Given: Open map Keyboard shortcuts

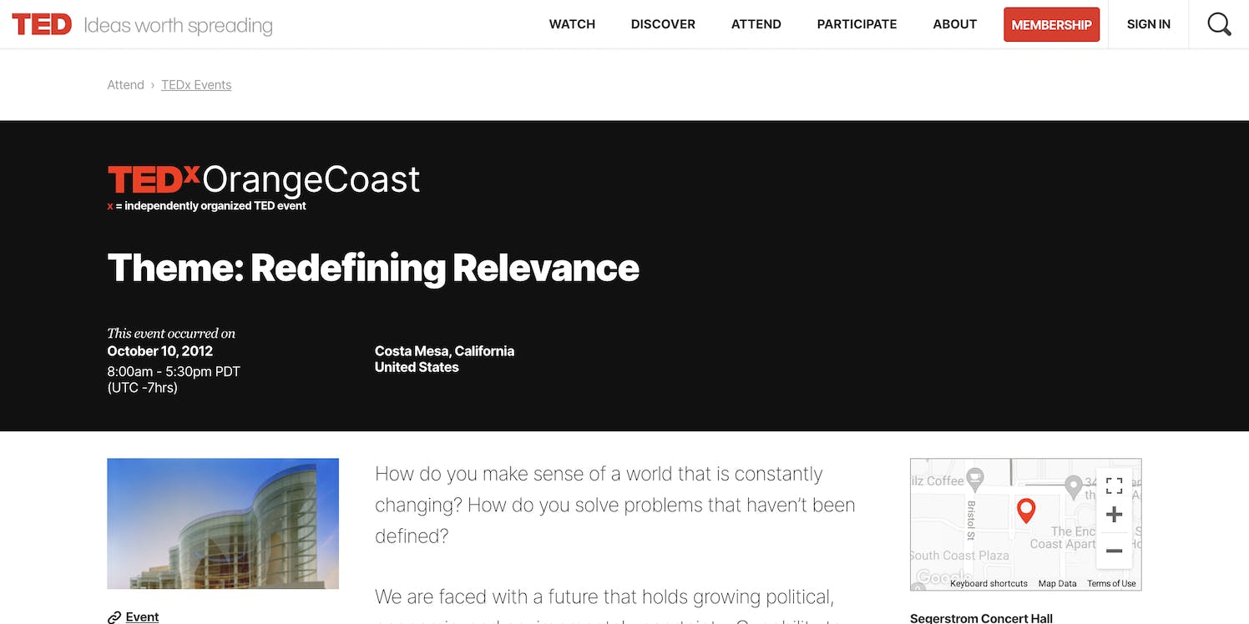Looking at the screenshot, I should (x=989, y=584).
